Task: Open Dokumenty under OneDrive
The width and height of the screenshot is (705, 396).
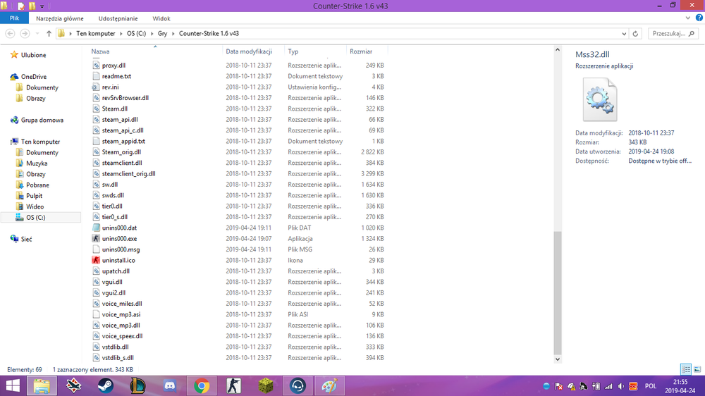Action: click(42, 87)
